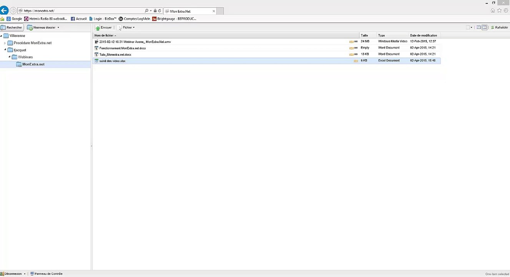Image resolution: width=510 pixels, height=277 pixels.
Task: Click the selection checkbox in the top-right toolbar
Action: point(468,27)
